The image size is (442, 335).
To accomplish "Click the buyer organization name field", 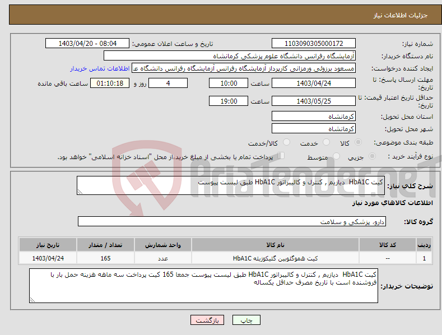I will click(230, 56).
